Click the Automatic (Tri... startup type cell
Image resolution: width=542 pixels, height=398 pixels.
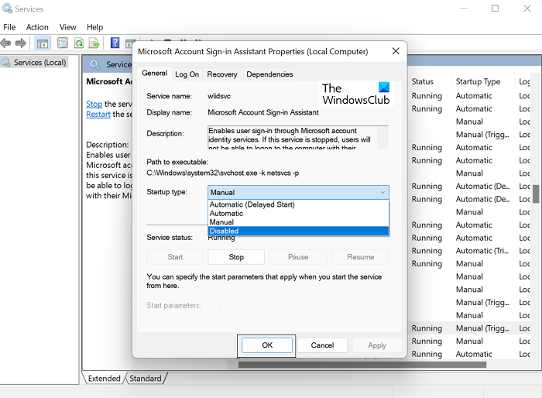[x=482, y=251]
